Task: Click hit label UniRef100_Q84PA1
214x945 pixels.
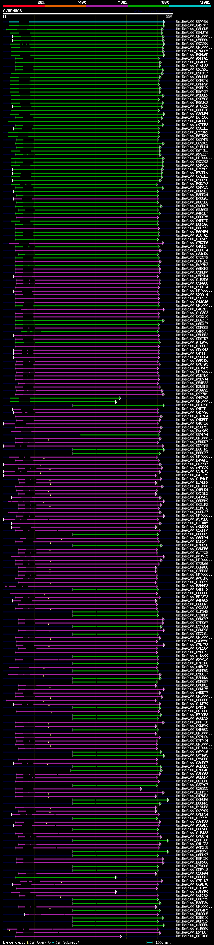Action: [x=192, y=62]
